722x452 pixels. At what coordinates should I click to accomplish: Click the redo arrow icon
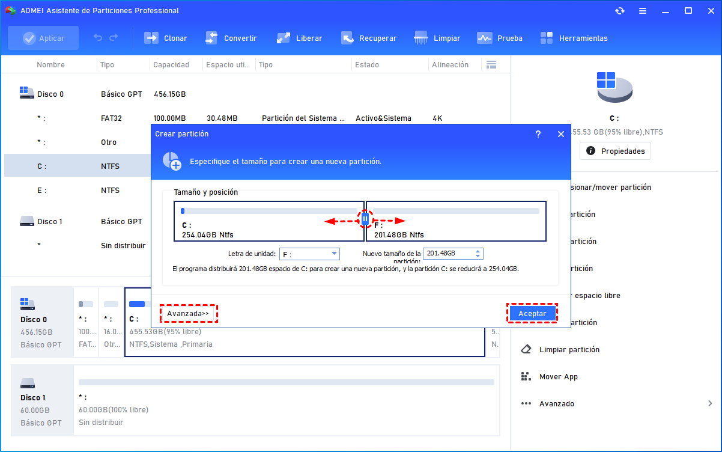(114, 38)
